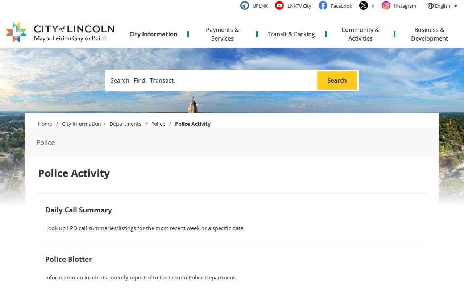Open the LNKTV City YouTube icon

pos(279,5)
